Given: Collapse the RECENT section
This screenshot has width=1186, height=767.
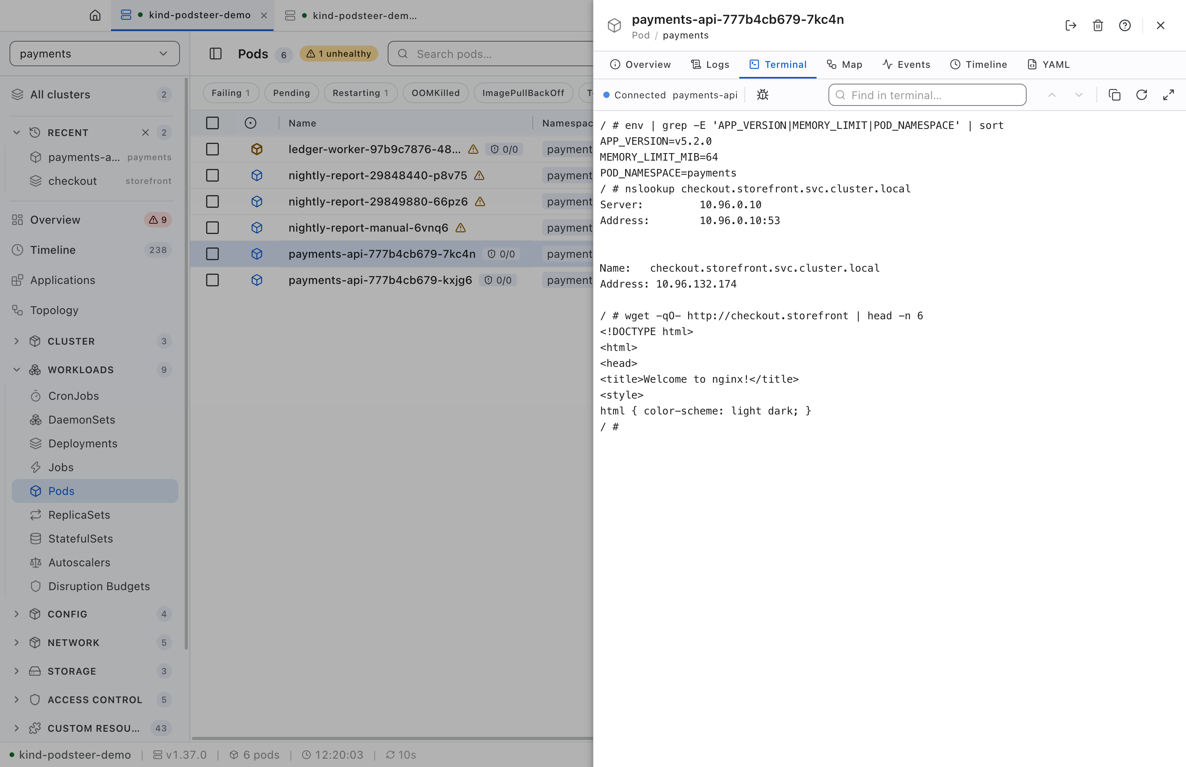Looking at the screenshot, I should click(x=17, y=132).
